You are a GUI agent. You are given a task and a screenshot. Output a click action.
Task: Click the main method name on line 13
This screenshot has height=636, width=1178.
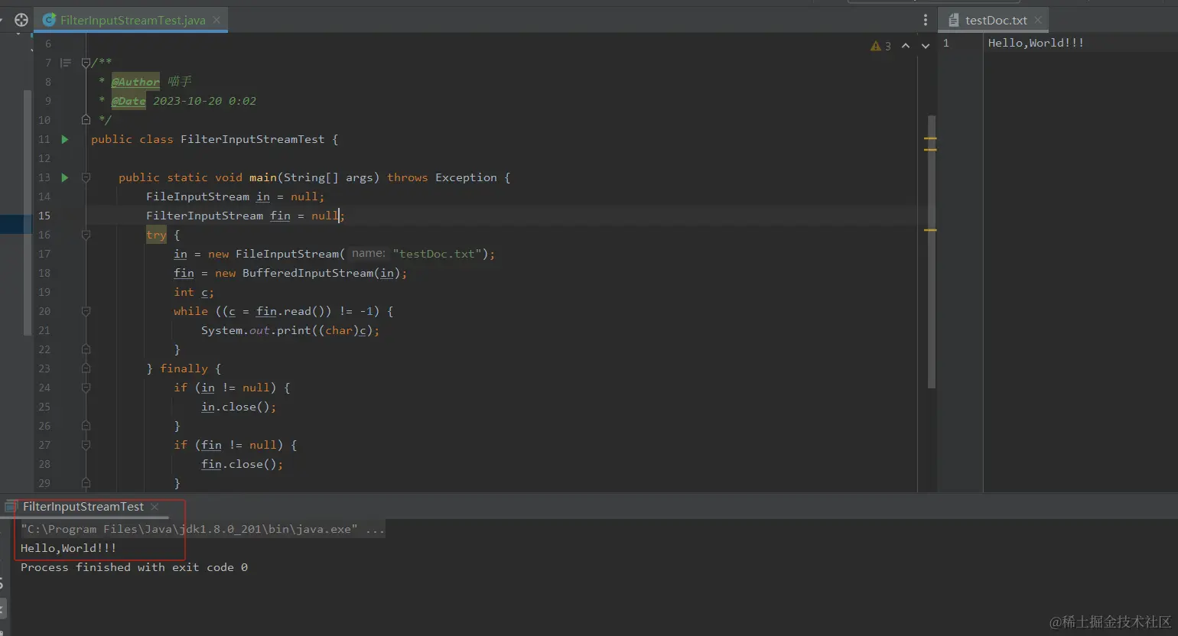pos(263,177)
